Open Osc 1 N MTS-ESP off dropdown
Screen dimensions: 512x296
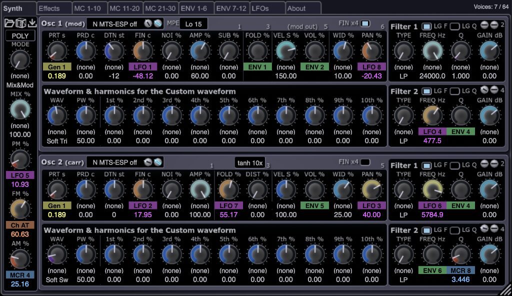pyautogui.click(x=115, y=24)
